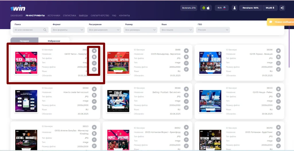This screenshot has width=294, height=151.
Task: Open the Торино Венеция banner thumbnail
Action: [210, 63]
